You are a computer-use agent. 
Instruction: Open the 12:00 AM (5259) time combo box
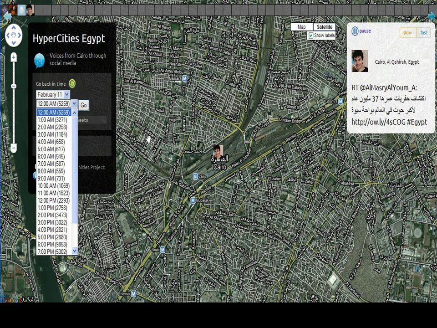pos(57,104)
